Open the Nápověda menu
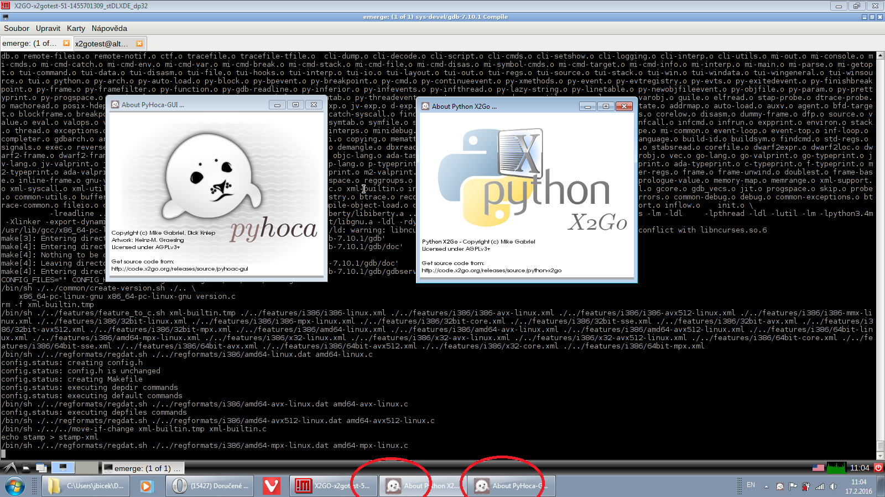Screen dimensions: 885x497 coord(110,28)
